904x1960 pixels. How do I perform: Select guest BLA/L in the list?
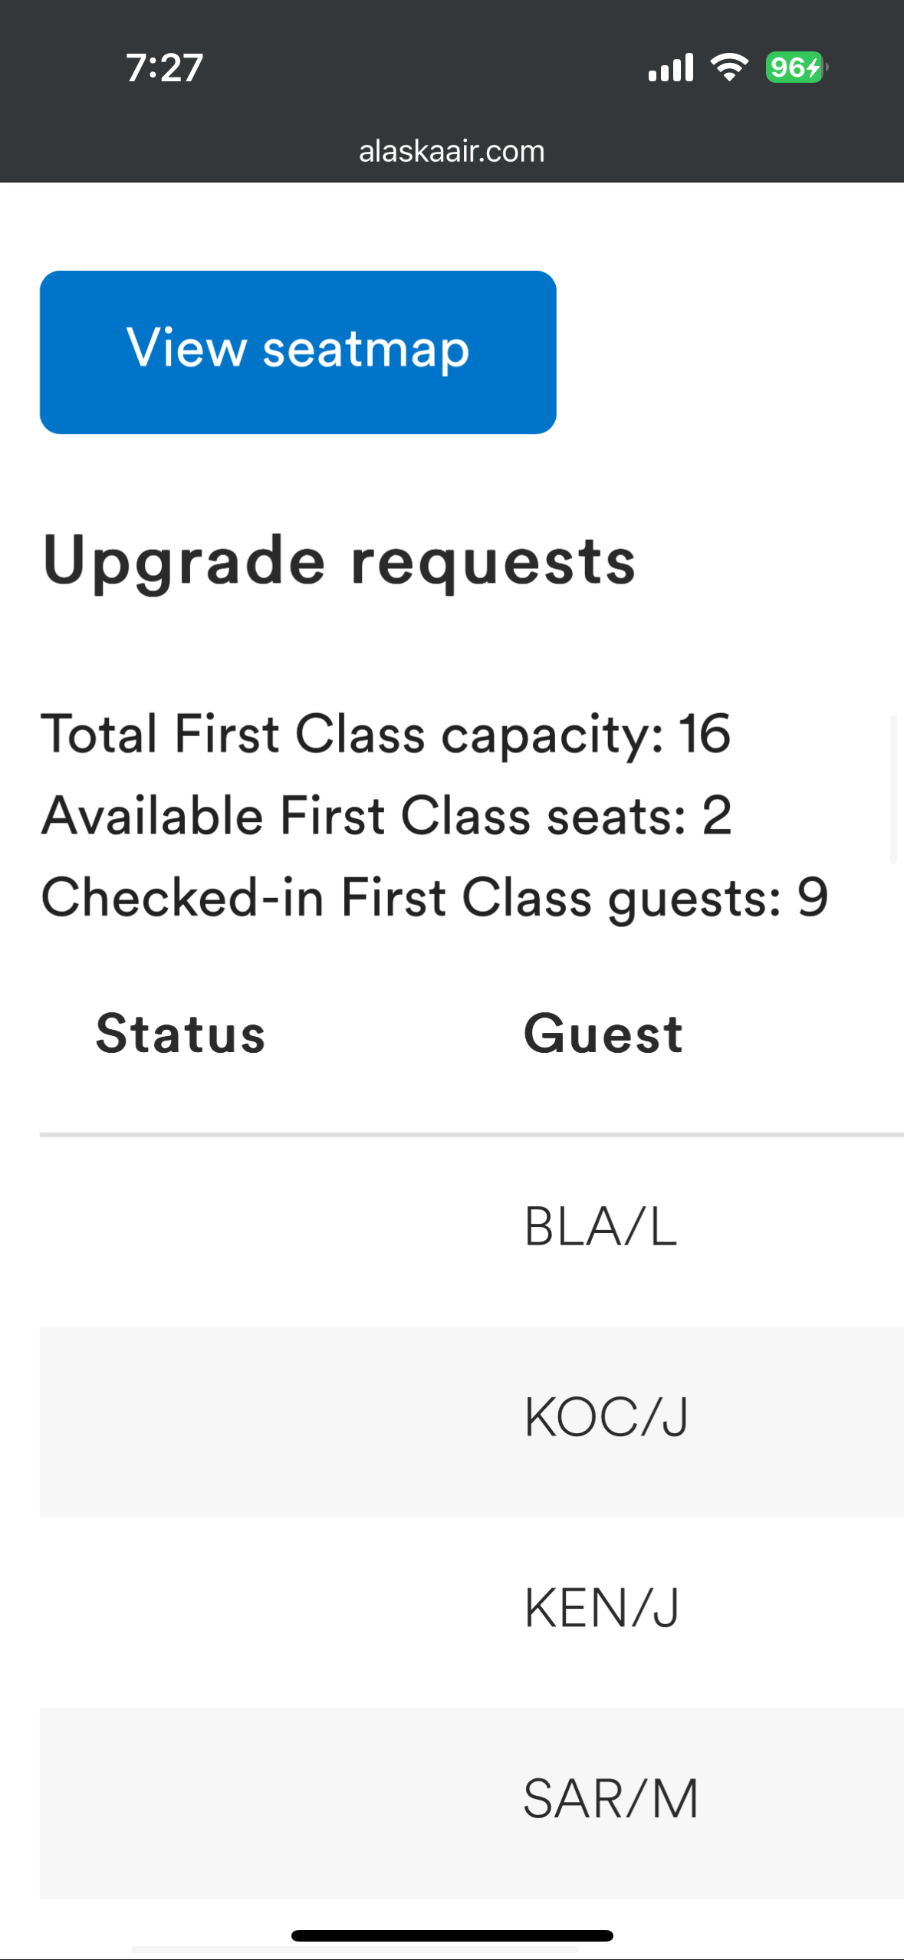pos(600,1227)
